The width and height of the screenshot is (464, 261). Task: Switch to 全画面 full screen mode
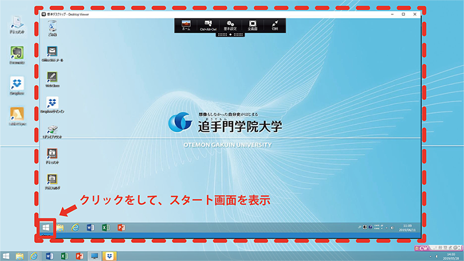252,25
